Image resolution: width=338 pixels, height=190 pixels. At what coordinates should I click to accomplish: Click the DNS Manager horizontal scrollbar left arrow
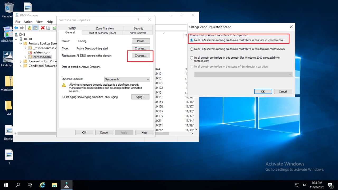point(16,133)
